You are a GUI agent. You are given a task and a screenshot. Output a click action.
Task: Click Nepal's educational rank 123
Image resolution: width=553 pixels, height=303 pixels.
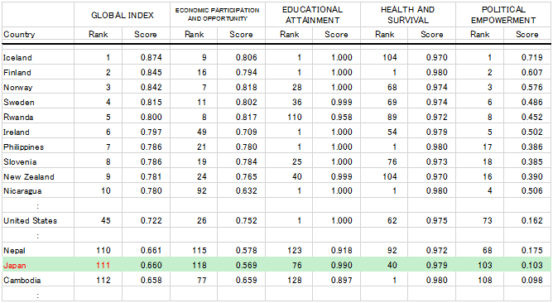point(294,251)
